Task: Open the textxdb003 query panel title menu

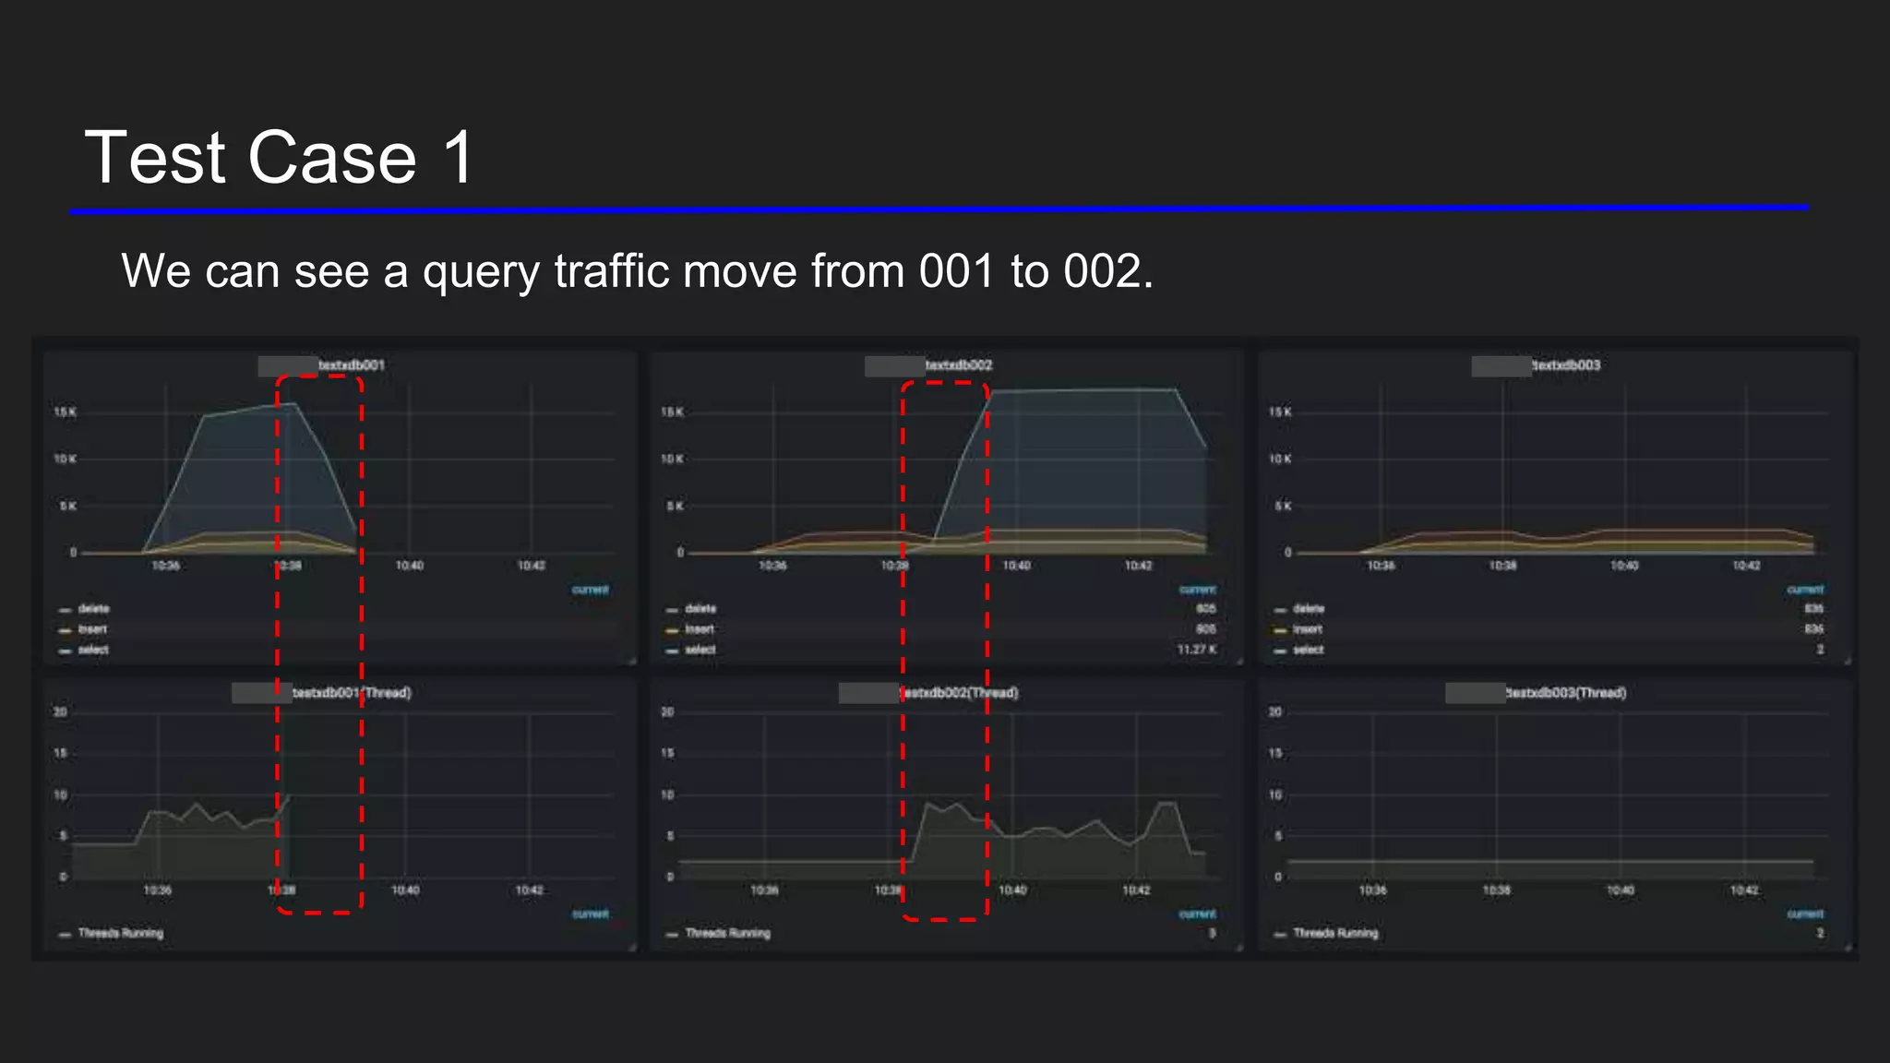Action: coord(1566,365)
